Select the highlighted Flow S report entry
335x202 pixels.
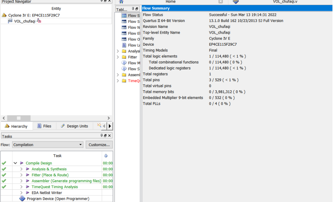(130, 16)
